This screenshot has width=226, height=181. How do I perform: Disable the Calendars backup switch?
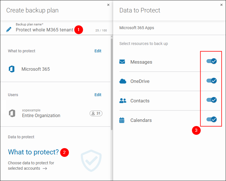(212, 119)
